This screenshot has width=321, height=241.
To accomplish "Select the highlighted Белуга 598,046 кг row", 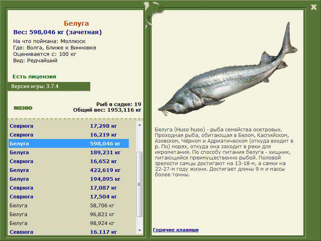I will pyautogui.click(x=69, y=143).
